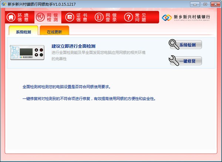This screenshot has width=222, height=162.
Task: Click the wrench icon on 一键修复
Action: coord(174,61)
